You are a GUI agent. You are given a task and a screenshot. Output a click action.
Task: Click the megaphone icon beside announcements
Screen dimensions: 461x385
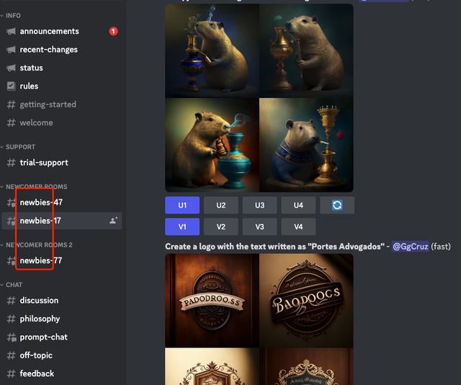[11, 32]
